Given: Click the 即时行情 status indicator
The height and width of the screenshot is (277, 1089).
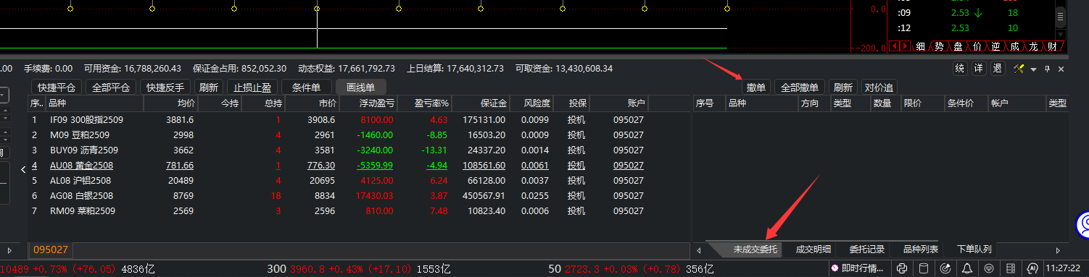Looking at the screenshot, I should click(858, 268).
